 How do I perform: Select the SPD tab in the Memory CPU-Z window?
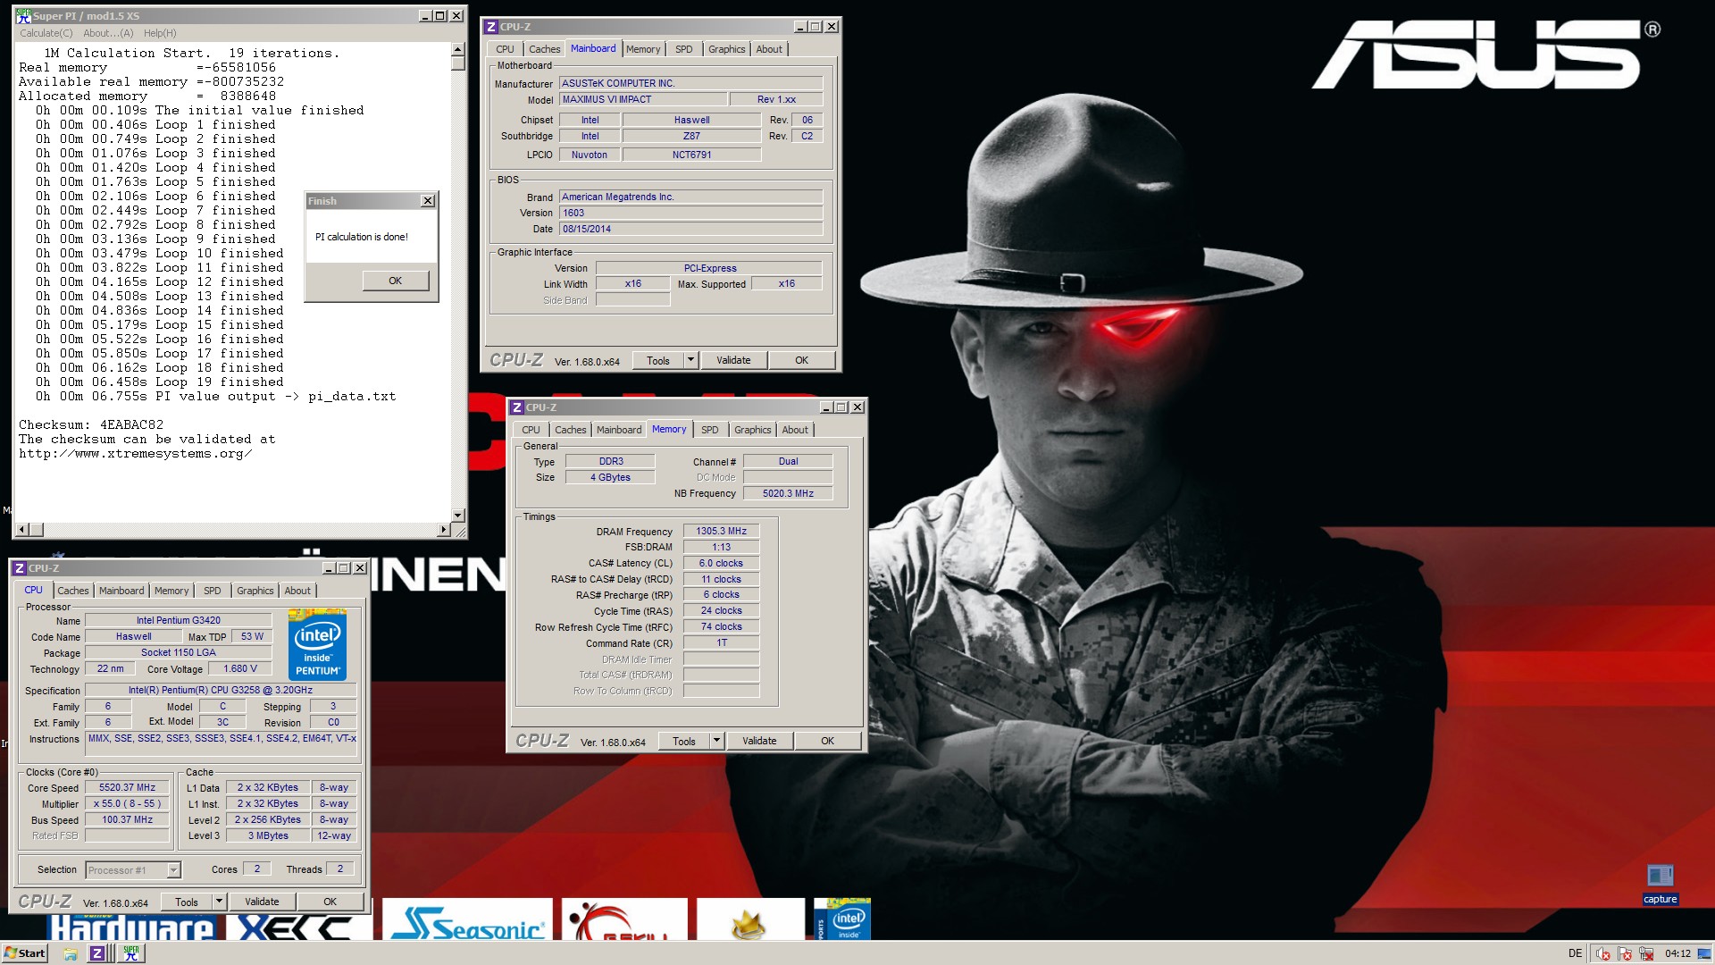click(710, 430)
